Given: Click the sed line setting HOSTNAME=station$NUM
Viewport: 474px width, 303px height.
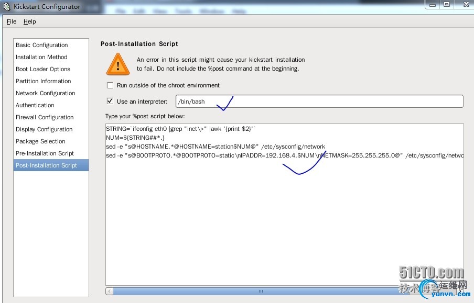Looking at the screenshot, I should (x=215, y=147).
